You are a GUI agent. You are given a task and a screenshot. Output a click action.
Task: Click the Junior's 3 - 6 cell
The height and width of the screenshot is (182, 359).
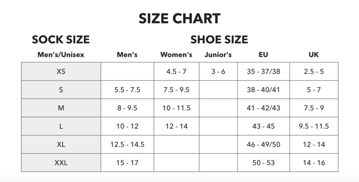coord(218,71)
